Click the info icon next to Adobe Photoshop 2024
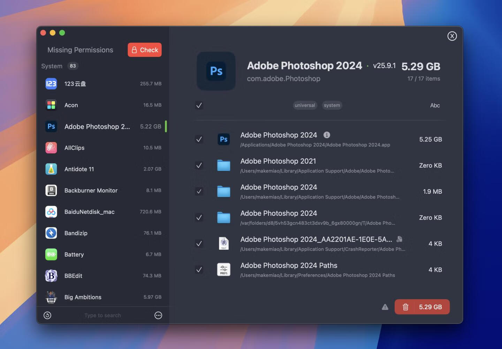 327,135
